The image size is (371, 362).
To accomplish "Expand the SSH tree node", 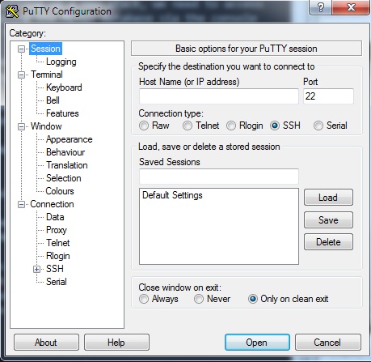I will [36, 269].
